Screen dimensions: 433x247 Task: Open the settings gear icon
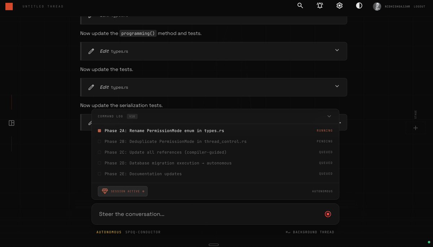339,5
